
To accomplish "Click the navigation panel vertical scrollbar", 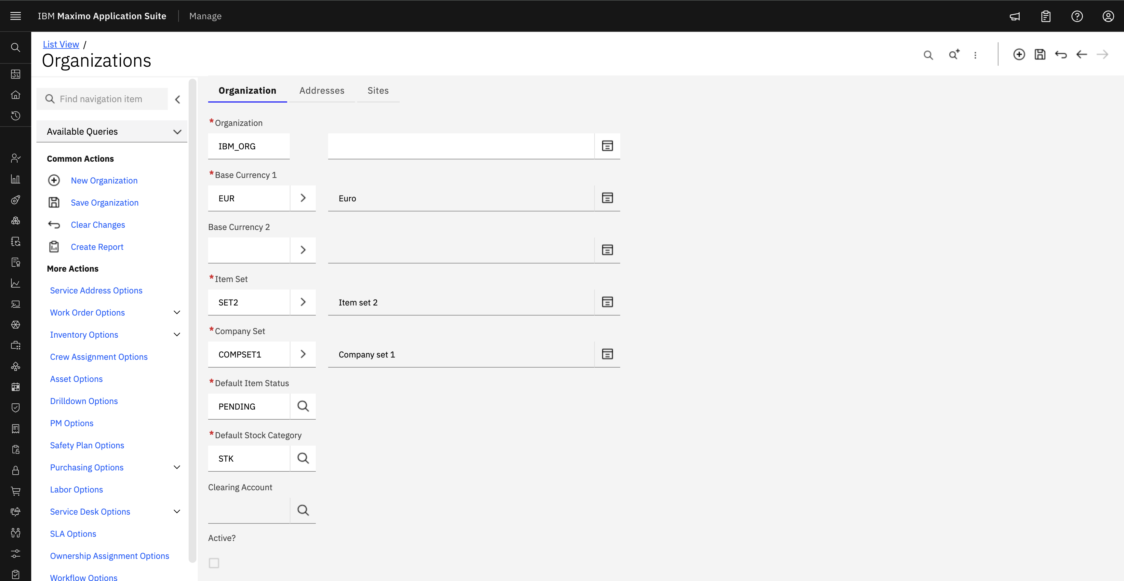I will (x=193, y=321).
